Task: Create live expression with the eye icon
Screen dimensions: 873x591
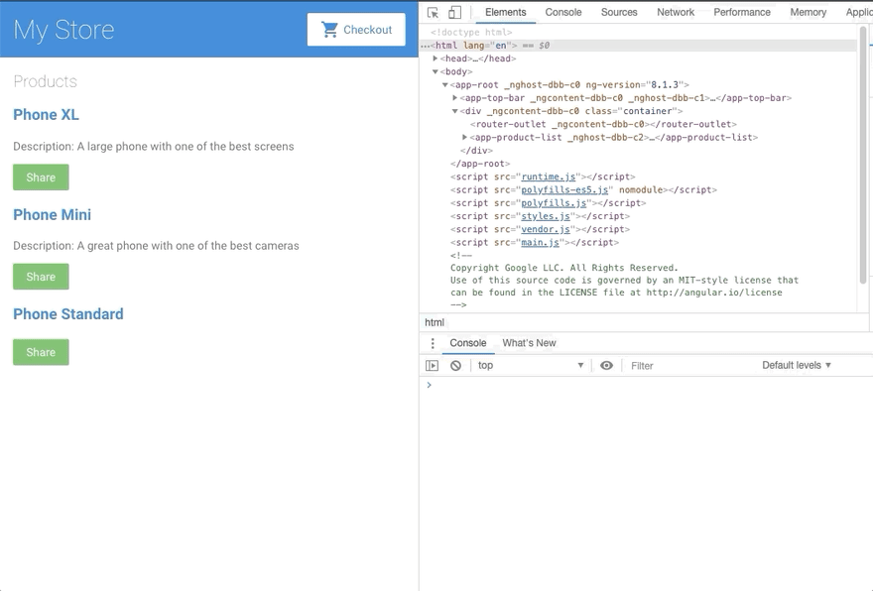Action: point(606,366)
